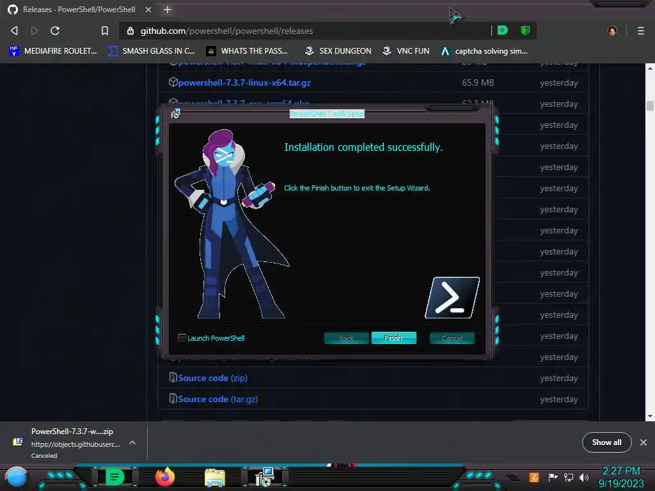Go forward with the browser forward arrow
Viewport: 655px width, 491px height.
(35, 31)
